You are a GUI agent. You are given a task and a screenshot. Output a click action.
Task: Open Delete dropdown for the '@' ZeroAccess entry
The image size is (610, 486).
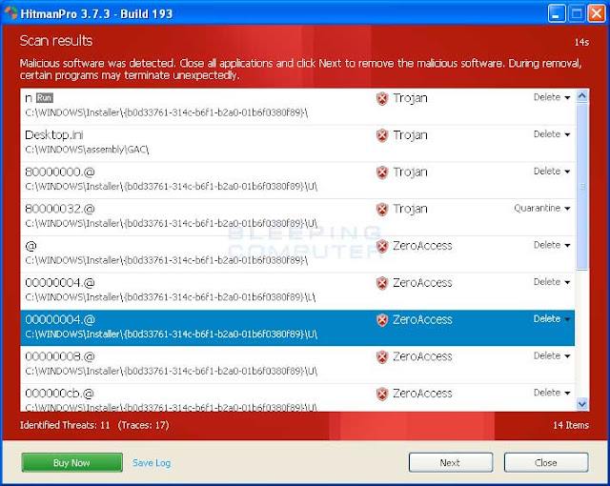[552, 245]
